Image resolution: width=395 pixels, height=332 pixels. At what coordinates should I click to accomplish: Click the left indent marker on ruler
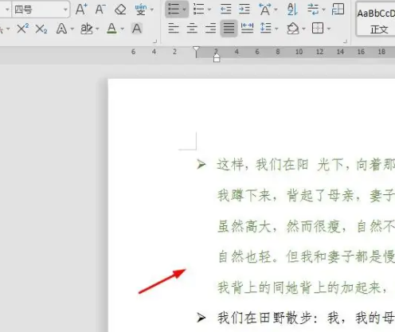[217, 57]
